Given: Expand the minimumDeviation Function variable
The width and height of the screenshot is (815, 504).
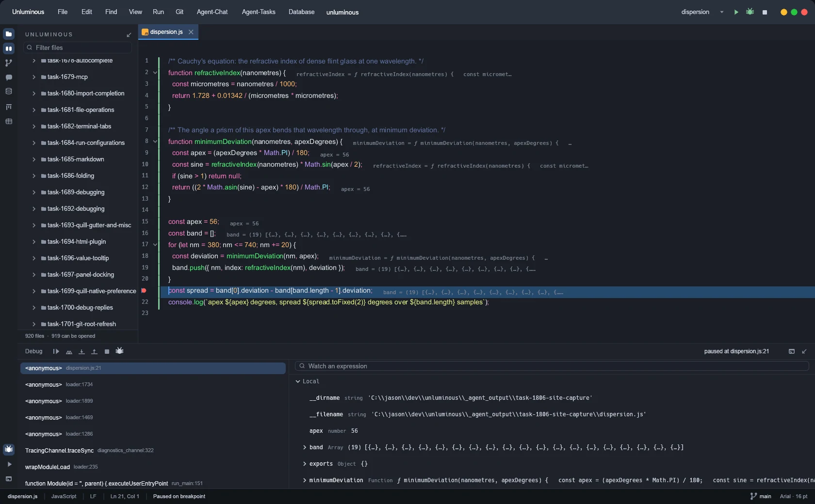Looking at the screenshot, I should tap(305, 480).
